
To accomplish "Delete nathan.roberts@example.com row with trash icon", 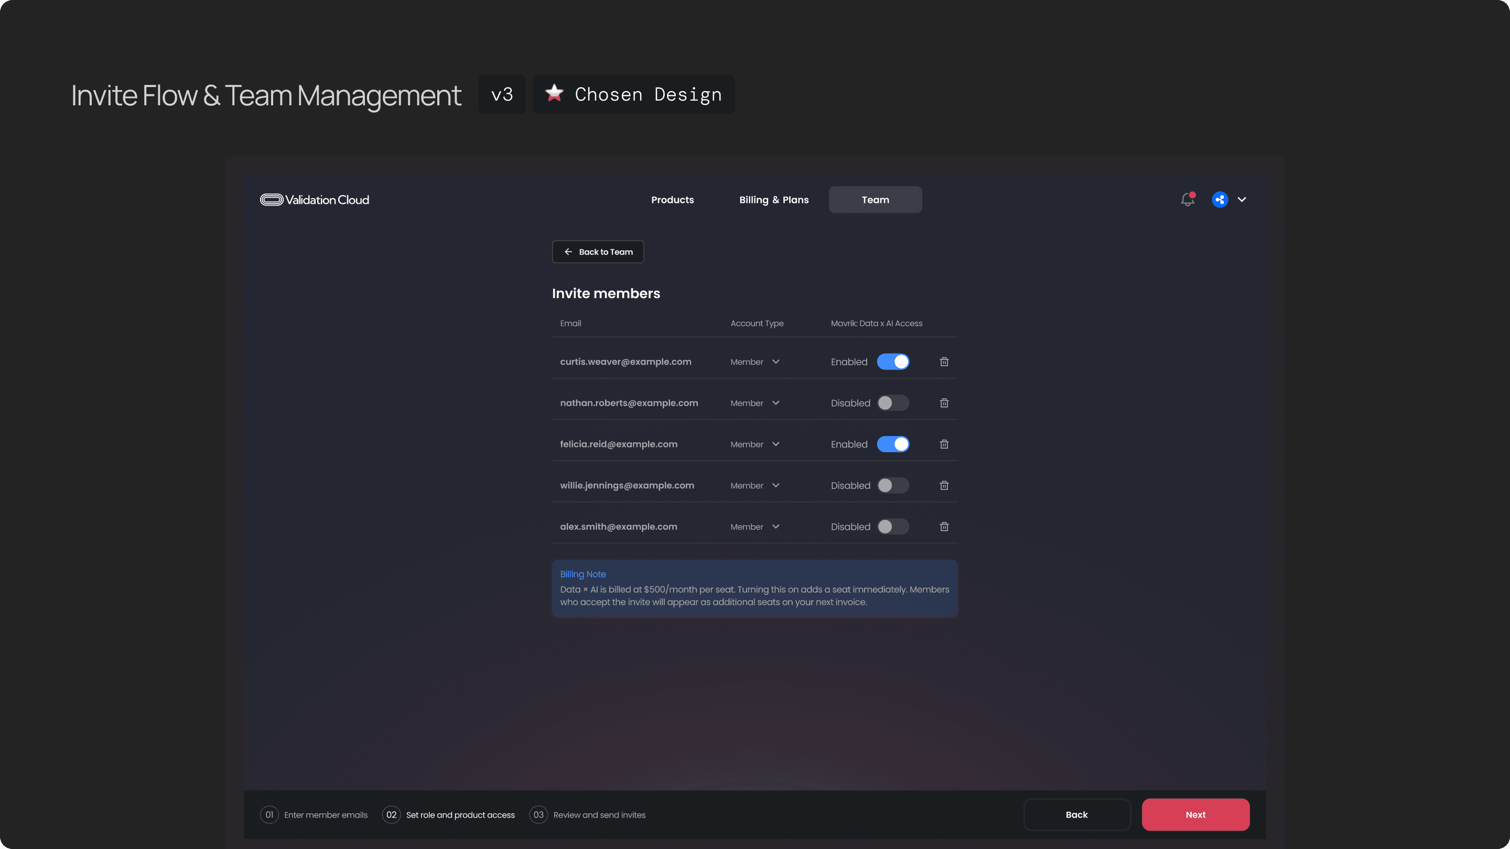I will pos(944,403).
